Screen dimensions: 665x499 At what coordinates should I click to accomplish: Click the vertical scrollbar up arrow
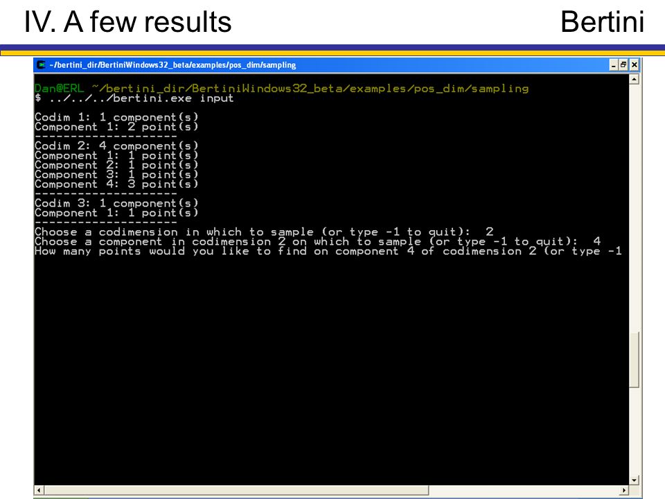point(634,79)
